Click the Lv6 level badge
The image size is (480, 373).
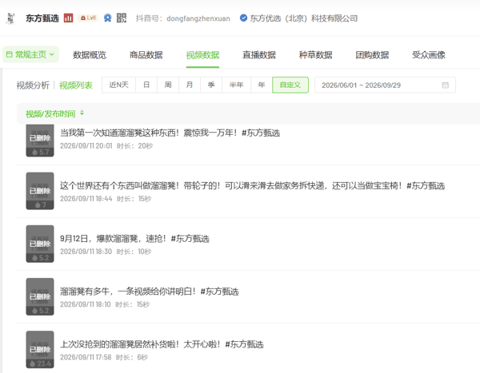coord(88,18)
